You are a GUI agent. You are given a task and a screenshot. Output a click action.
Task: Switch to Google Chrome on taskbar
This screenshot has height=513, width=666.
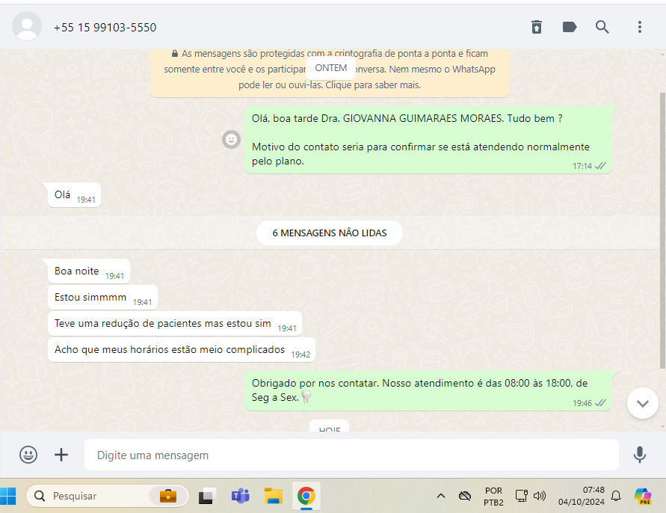coord(306,496)
